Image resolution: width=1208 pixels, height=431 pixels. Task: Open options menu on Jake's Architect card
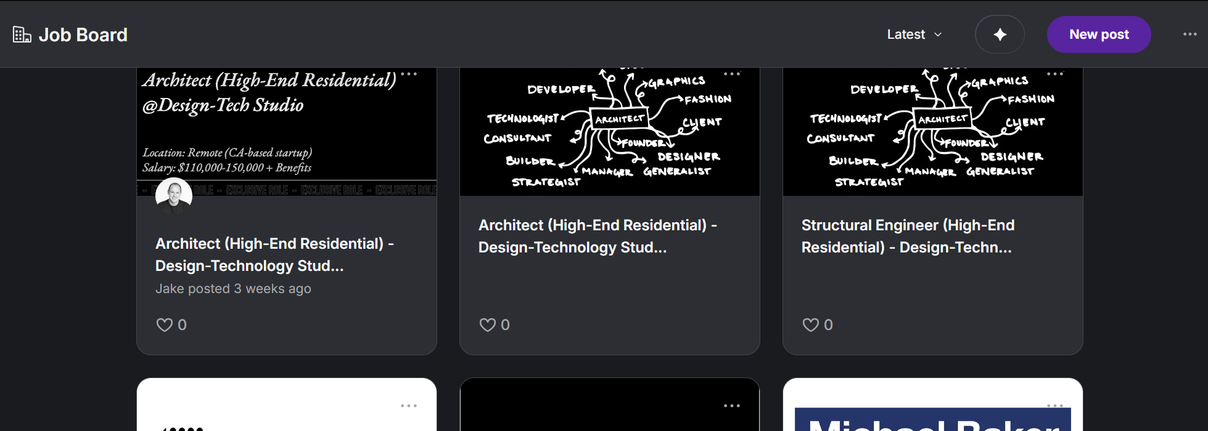409,74
